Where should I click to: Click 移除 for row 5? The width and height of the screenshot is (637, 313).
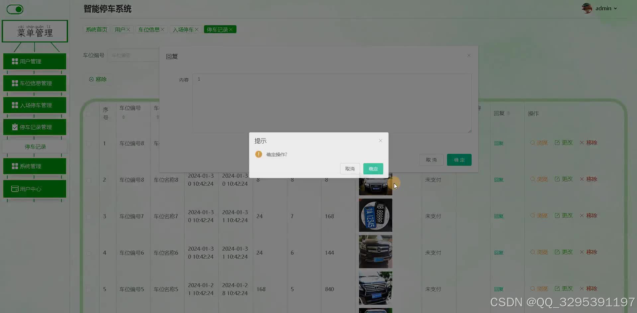[589, 288]
